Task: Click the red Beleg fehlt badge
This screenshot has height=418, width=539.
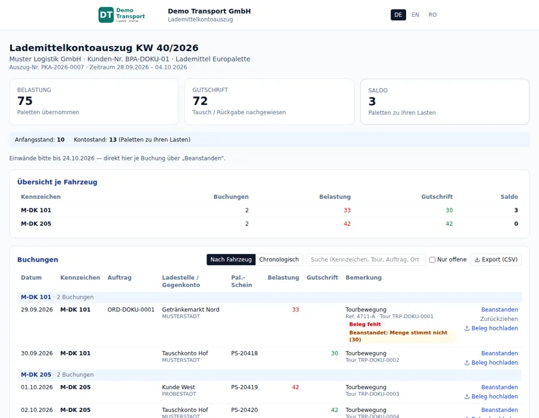Action: (x=365, y=324)
